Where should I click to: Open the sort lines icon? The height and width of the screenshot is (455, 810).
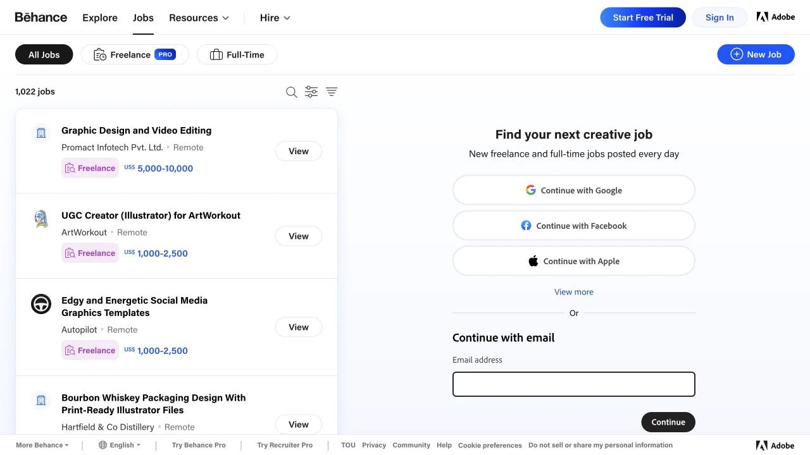click(x=332, y=92)
